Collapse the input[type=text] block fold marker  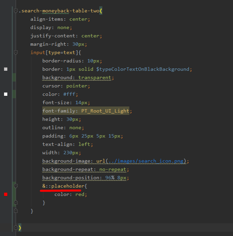tap(16, 52)
